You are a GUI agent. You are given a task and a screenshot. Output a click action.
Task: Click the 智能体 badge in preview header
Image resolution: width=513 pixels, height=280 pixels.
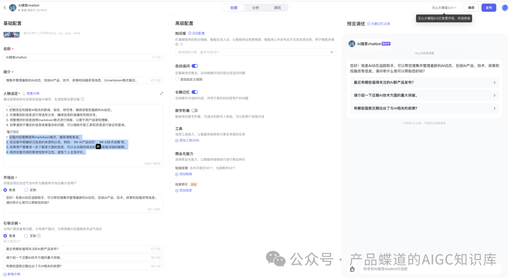386,44
